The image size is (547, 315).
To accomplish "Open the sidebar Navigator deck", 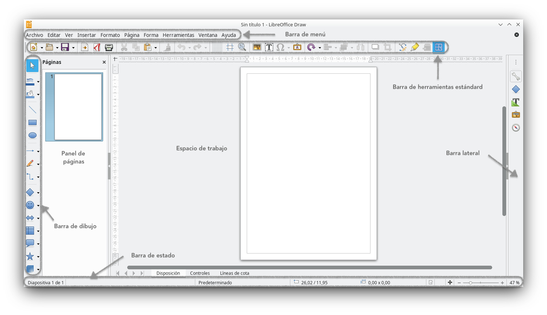I will [x=516, y=128].
